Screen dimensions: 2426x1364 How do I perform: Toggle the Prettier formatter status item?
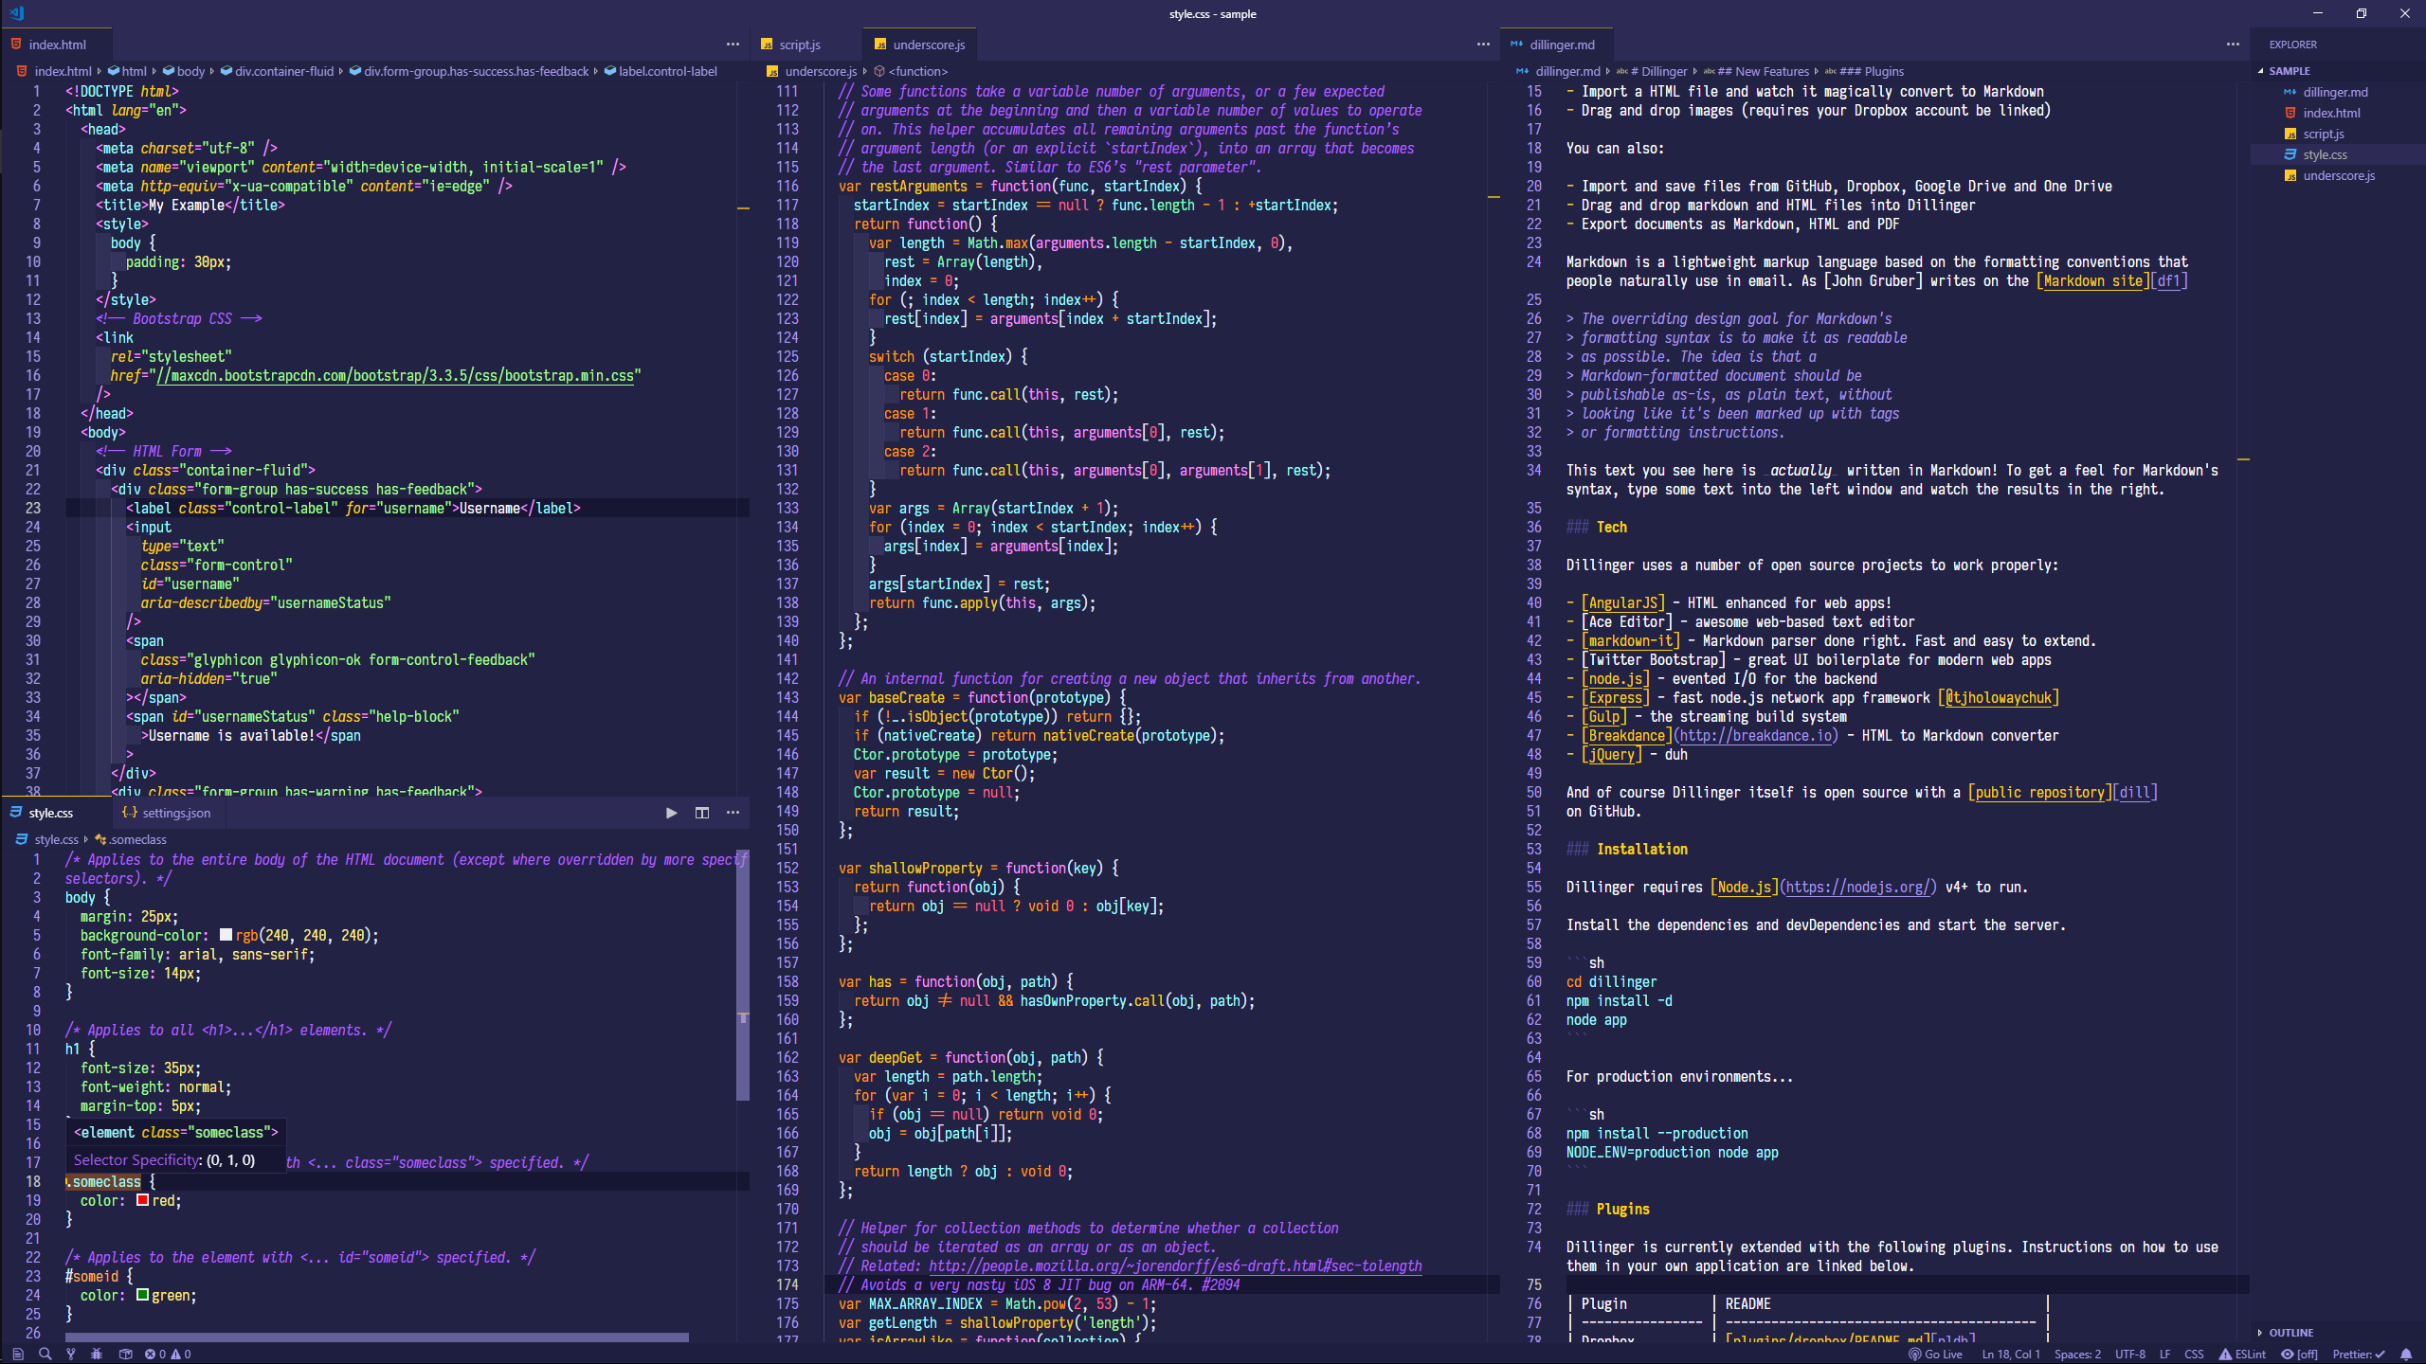tap(2360, 1355)
